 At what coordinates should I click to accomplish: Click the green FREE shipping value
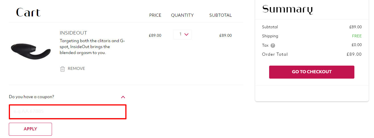pos(357,36)
